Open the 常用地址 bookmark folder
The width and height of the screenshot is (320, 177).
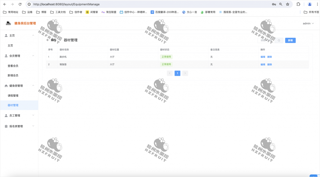pyautogui.click(x=11, y=12)
